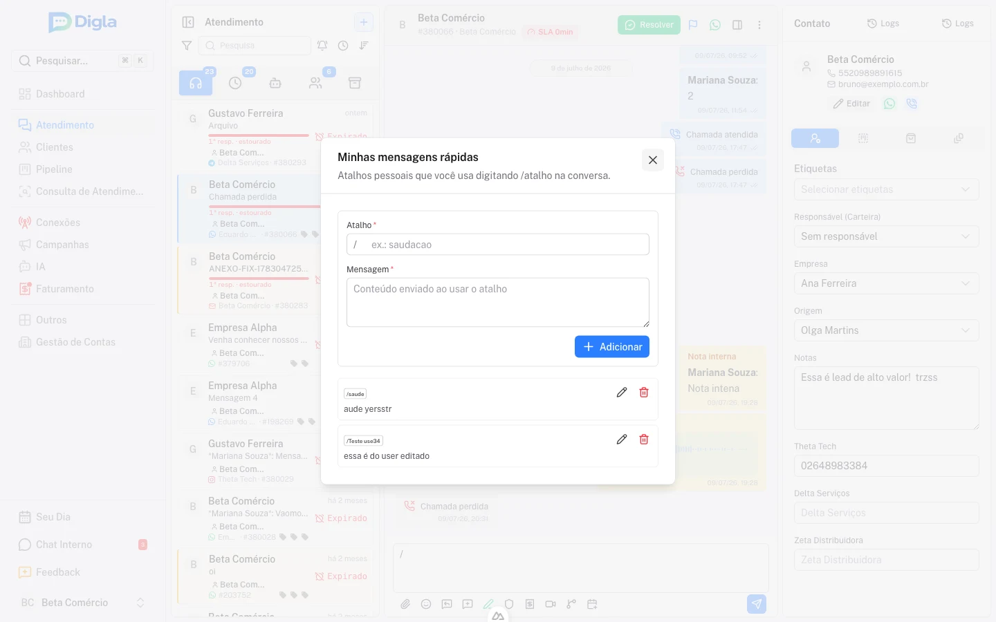Open the three-dot more options menu
The height and width of the screenshot is (622, 996).
759,25
